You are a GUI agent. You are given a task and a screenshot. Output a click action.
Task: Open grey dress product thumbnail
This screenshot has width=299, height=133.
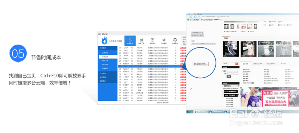(x=283, y=49)
